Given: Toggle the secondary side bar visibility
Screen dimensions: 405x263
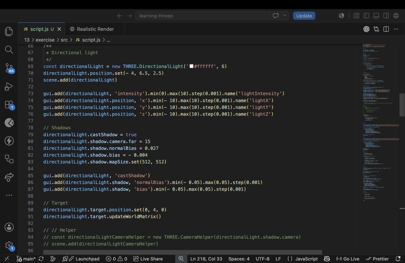Looking at the screenshot, I should (386, 16).
